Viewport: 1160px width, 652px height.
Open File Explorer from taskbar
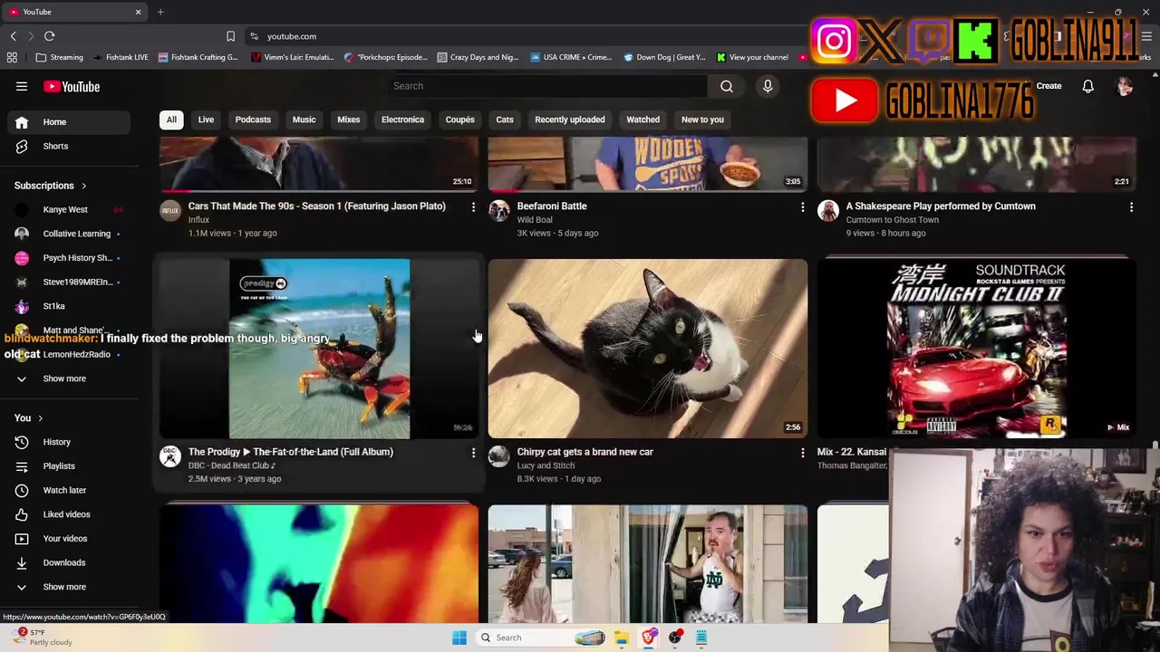click(x=621, y=638)
